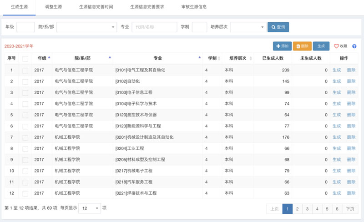Image resolution: width=364 pixels, height=222 pixels.
Task: Switch to the 调整生源 tab
Action: [54, 7]
